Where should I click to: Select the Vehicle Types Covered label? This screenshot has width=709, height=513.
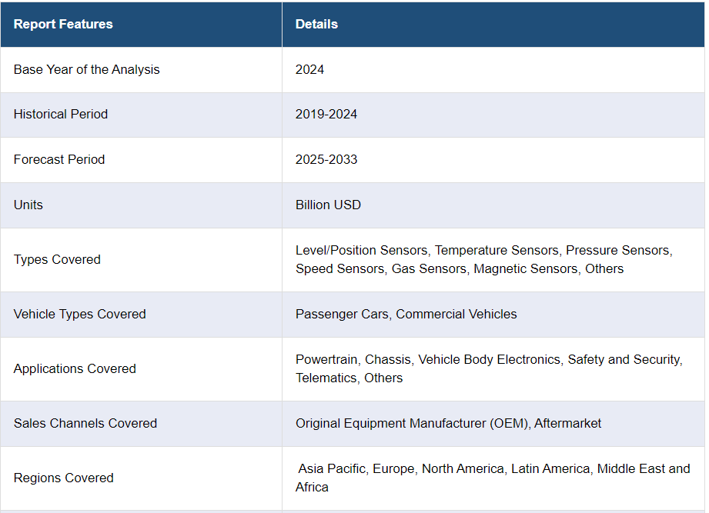click(x=79, y=314)
